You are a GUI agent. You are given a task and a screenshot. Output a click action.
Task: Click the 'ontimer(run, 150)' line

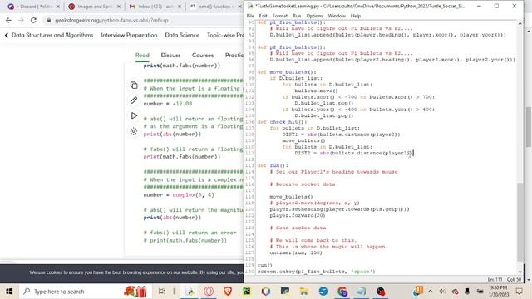click(x=296, y=252)
